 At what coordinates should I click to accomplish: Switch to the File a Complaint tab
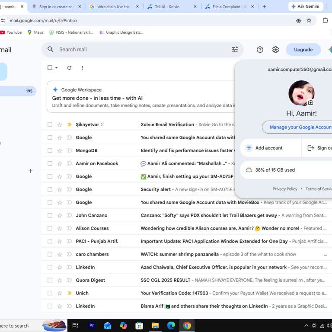pyautogui.click(x=229, y=6)
